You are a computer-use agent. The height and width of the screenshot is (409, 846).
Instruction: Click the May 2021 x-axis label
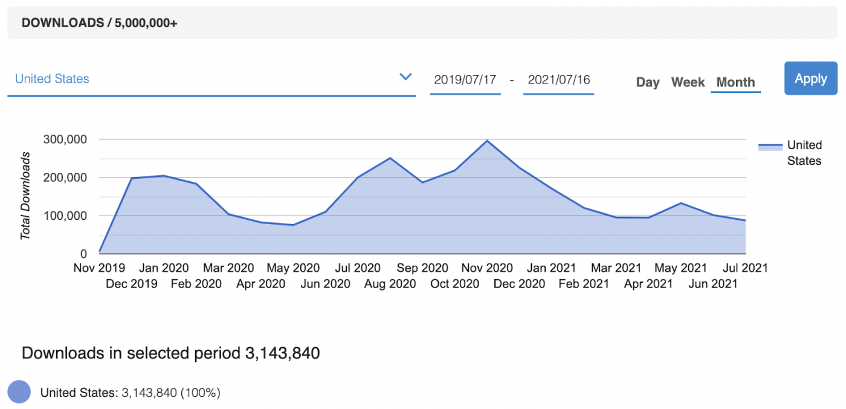(681, 268)
